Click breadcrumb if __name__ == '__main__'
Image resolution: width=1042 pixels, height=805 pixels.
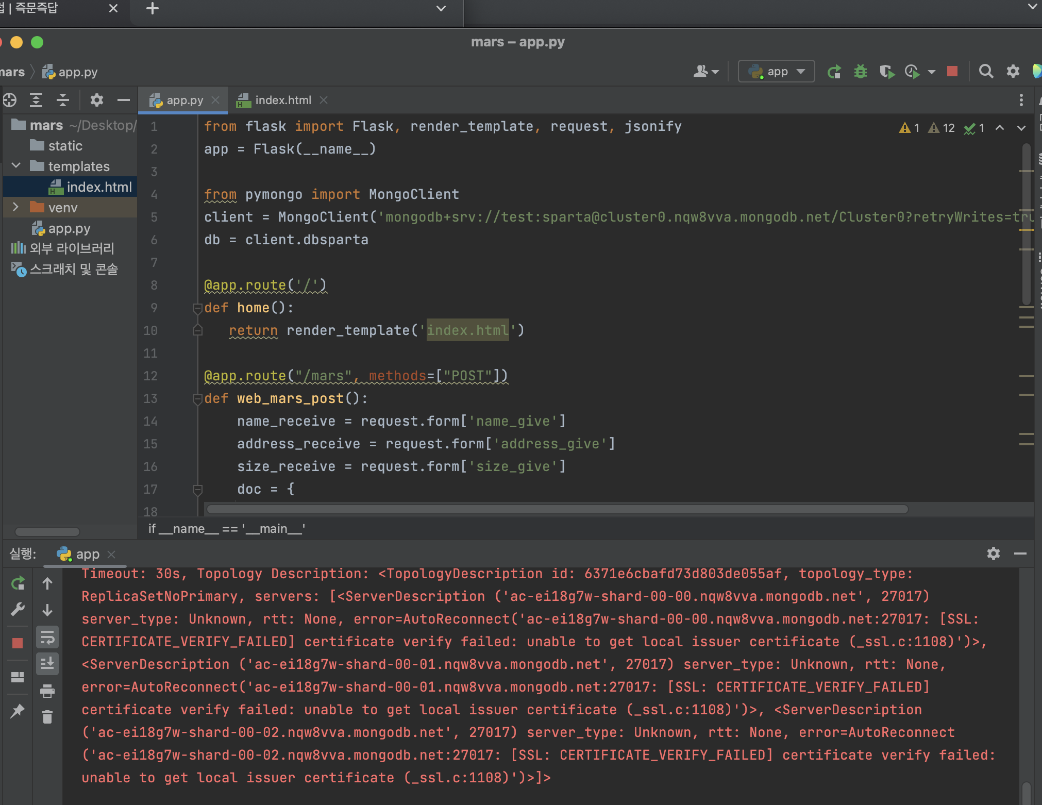227,529
